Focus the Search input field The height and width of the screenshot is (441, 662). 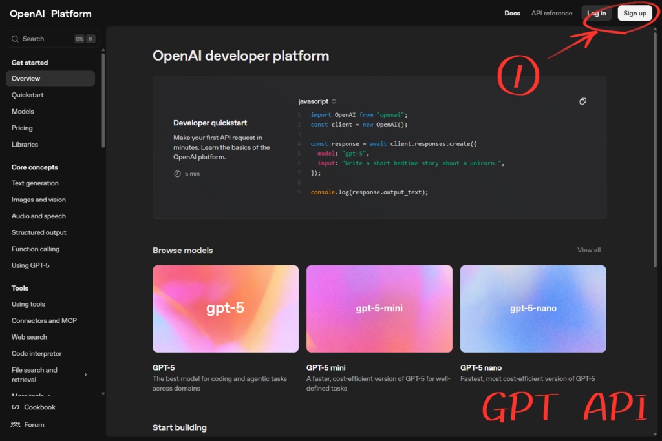(52, 39)
